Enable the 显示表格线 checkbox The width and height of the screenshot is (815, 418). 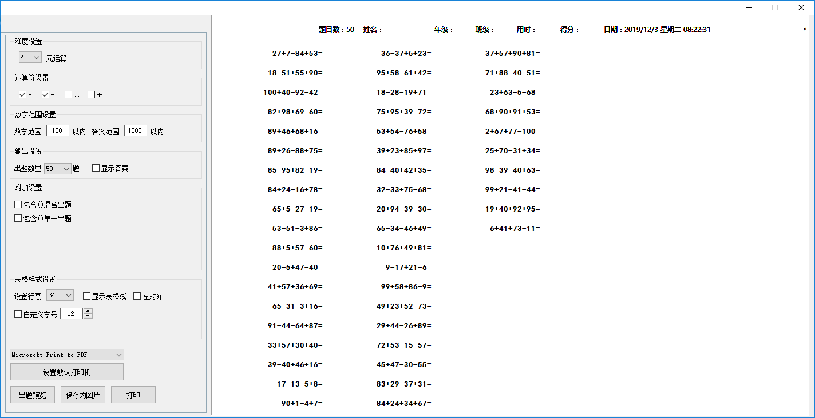click(87, 296)
